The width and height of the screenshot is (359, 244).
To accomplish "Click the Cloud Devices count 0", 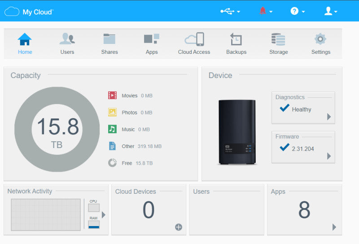I will point(149,209).
